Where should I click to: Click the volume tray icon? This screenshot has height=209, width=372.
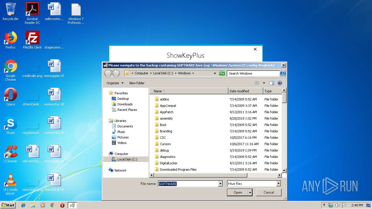337,205
